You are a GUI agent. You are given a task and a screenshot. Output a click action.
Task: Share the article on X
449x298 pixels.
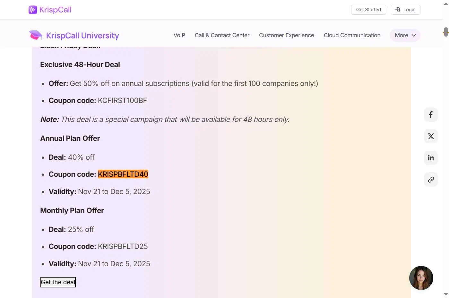pos(431,136)
